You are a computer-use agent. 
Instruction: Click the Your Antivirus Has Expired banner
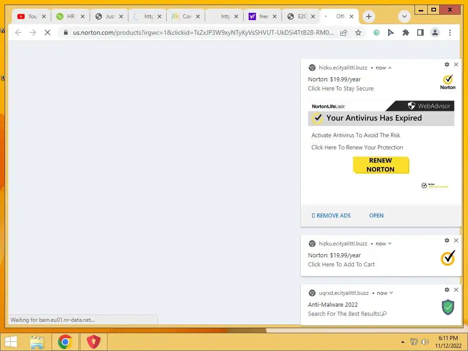pos(381,118)
